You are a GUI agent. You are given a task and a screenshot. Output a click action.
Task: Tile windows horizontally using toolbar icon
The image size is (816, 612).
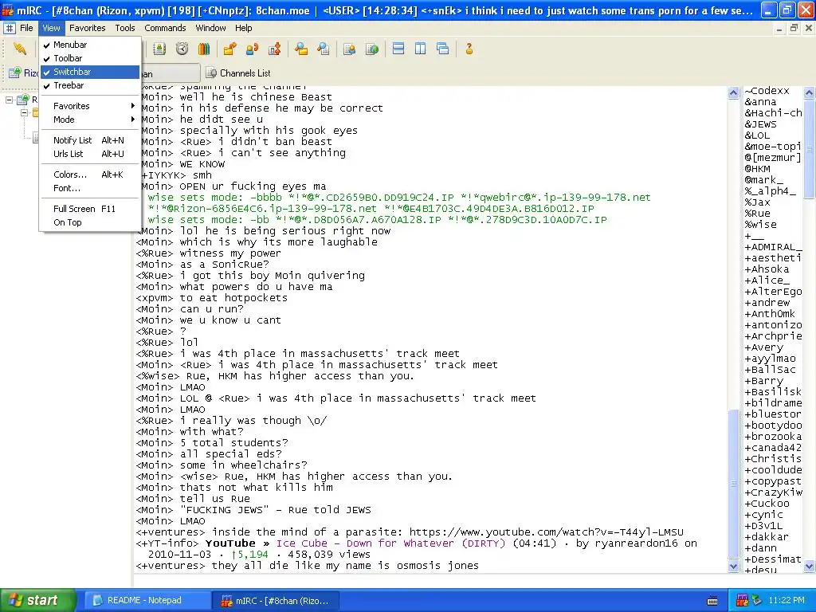(398, 49)
